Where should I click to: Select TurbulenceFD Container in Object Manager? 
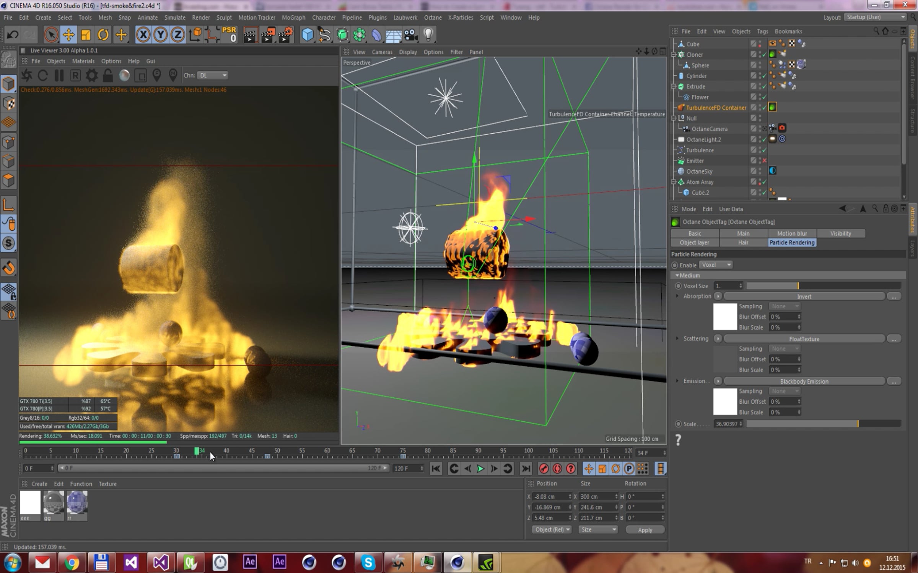pos(716,108)
